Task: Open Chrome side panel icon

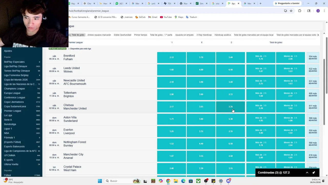Action: (x=309, y=11)
